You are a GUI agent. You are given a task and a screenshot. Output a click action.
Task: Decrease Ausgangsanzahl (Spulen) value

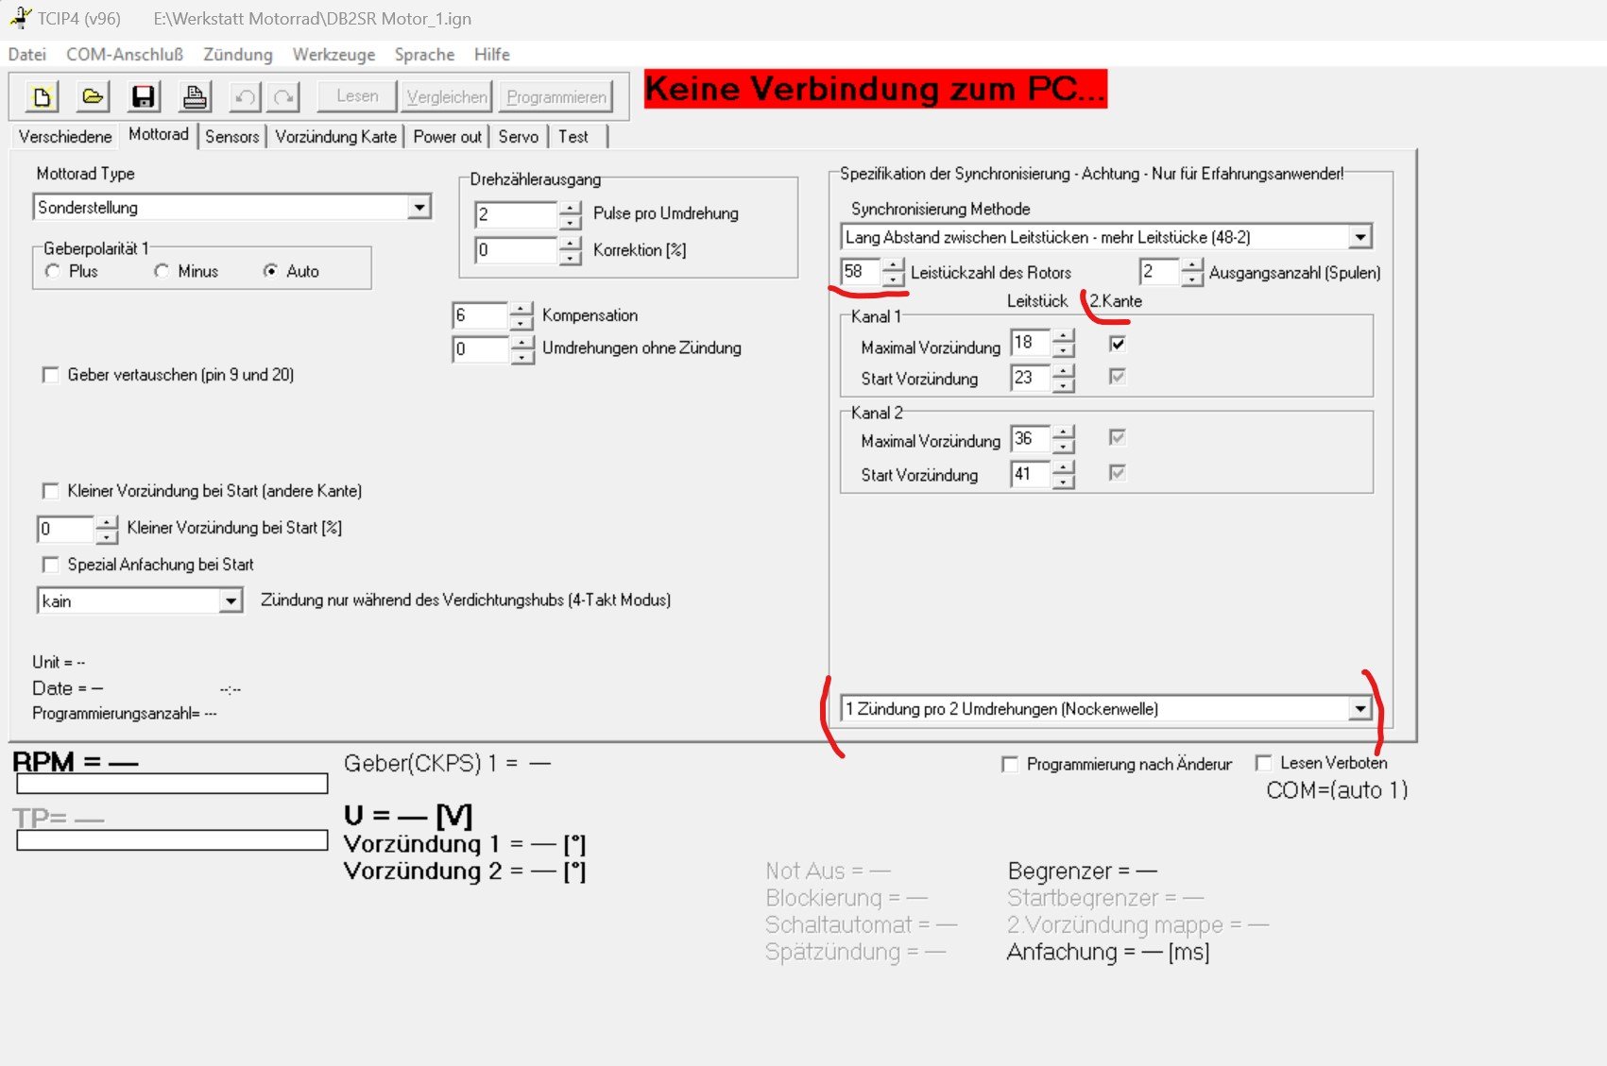click(1192, 279)
